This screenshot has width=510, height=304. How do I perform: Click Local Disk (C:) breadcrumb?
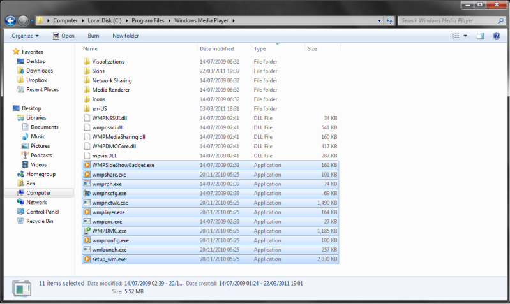105,20
